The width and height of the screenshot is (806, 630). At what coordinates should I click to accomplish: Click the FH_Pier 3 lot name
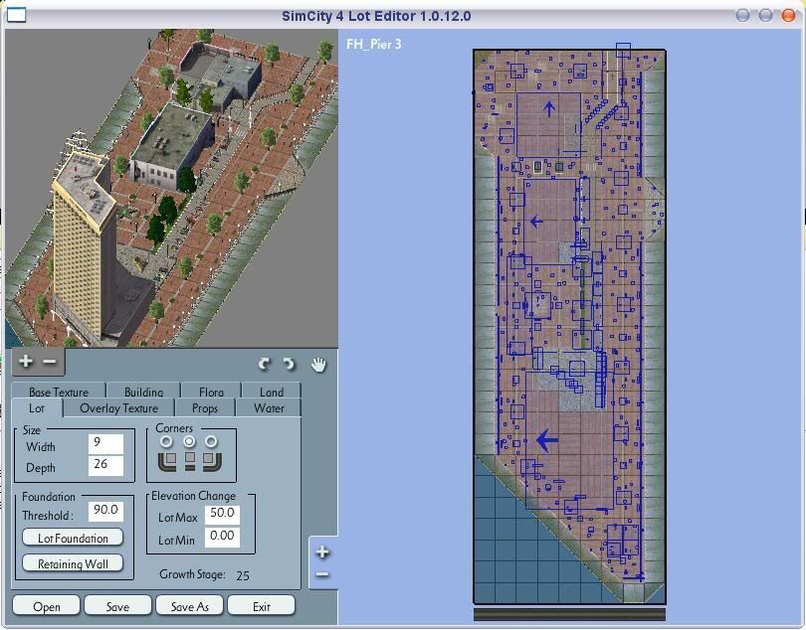click(374, 44)
